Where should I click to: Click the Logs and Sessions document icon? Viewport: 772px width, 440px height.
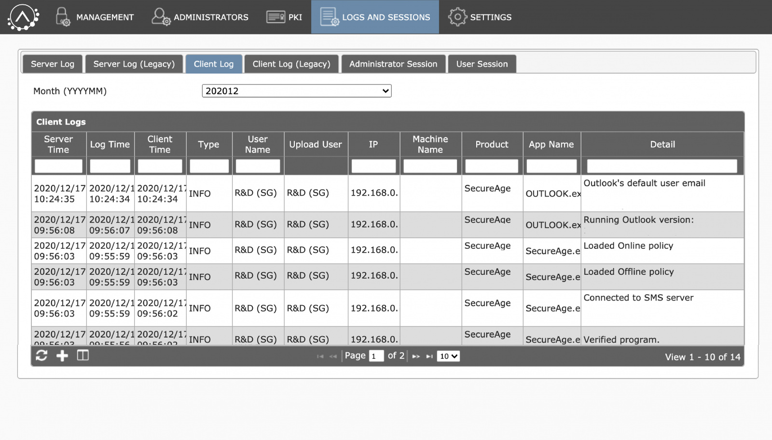(x=329, y=17)
